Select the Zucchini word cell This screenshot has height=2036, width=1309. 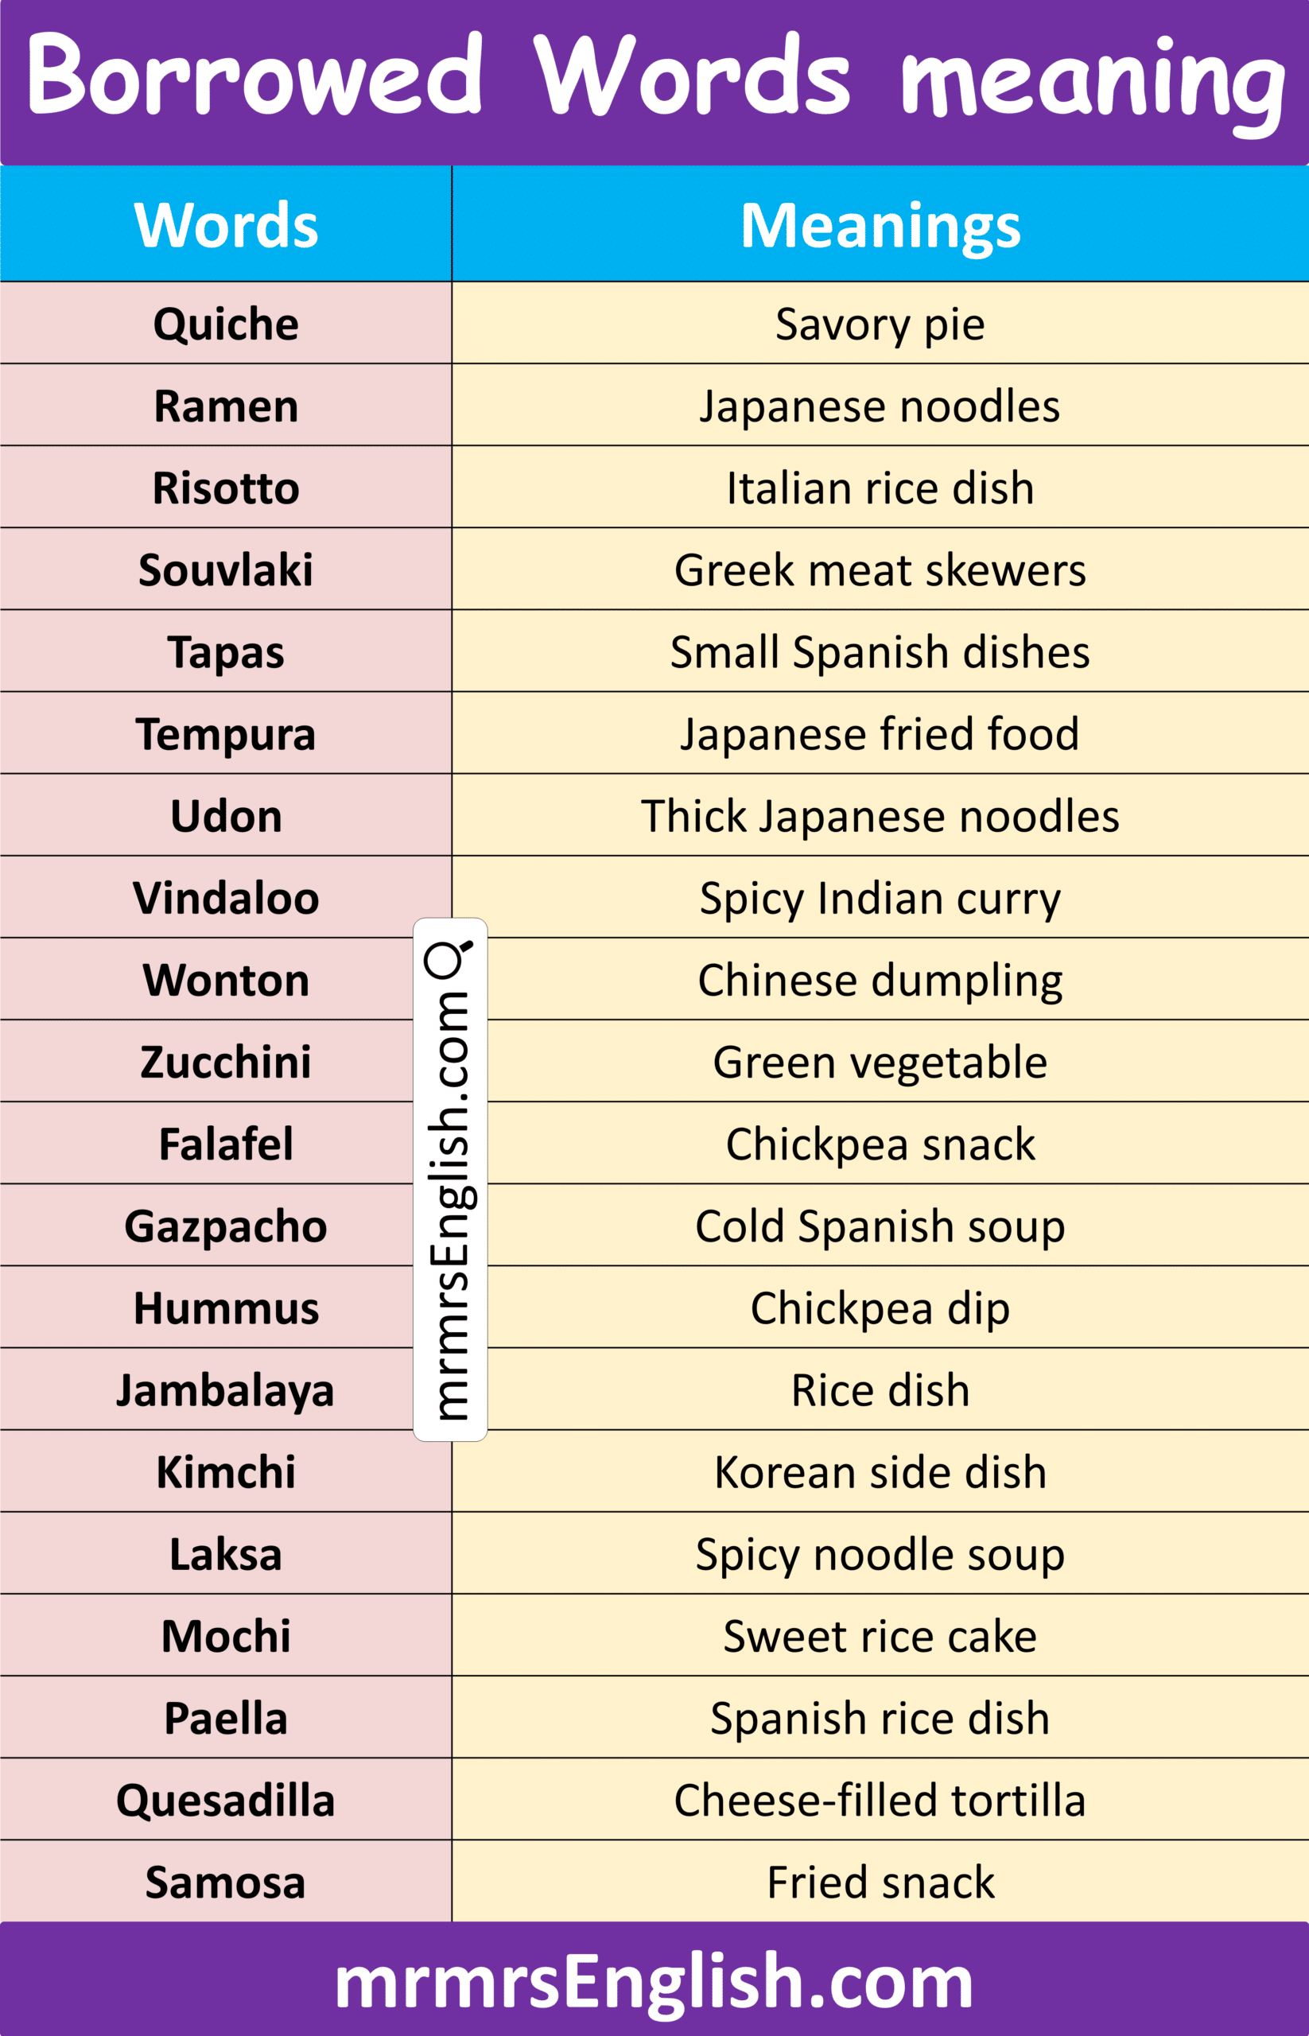[x=207, y=1062]
